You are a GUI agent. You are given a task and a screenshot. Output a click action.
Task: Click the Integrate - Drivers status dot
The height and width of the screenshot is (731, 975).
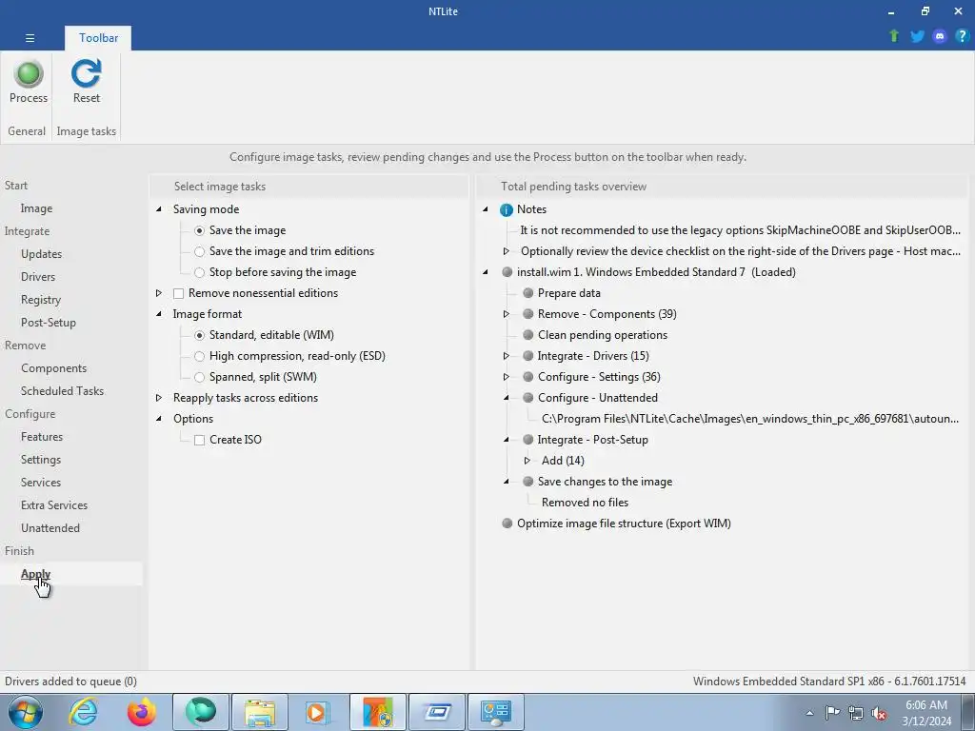tap(527, 356)
